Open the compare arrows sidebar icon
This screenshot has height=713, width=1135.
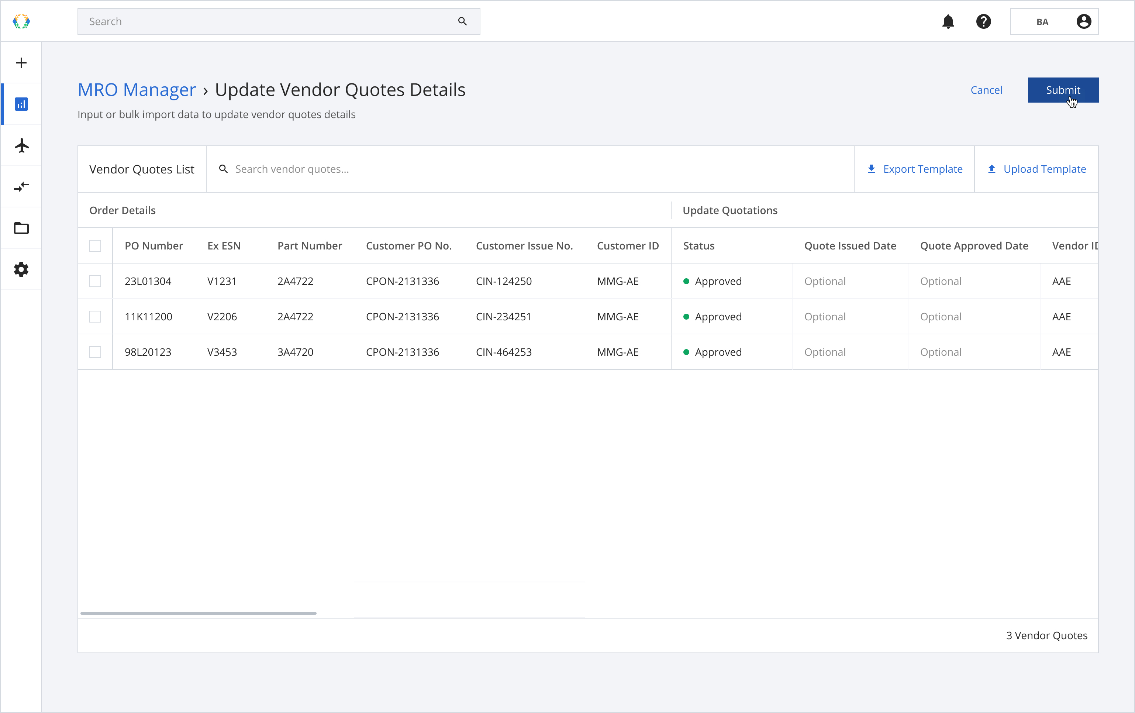pyautogui.click(x=21, y=187)
